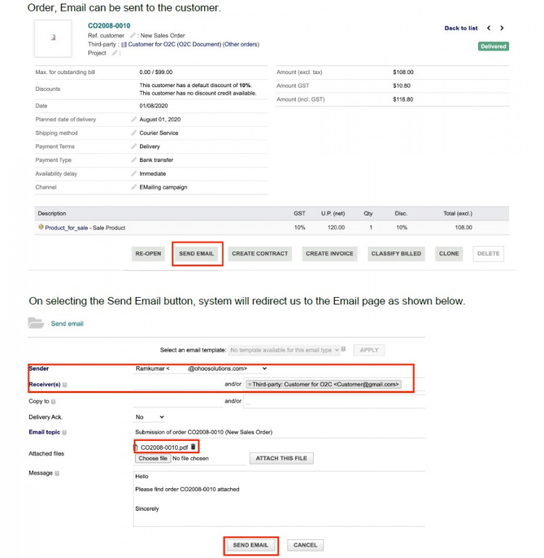Click the DELETE button
Screen dimensions: 544x558
click(x=488, y=254)
